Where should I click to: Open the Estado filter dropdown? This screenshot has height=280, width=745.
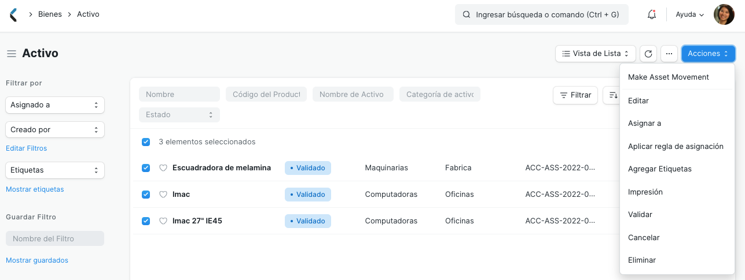pyautogui.click(x=179, y=115)
